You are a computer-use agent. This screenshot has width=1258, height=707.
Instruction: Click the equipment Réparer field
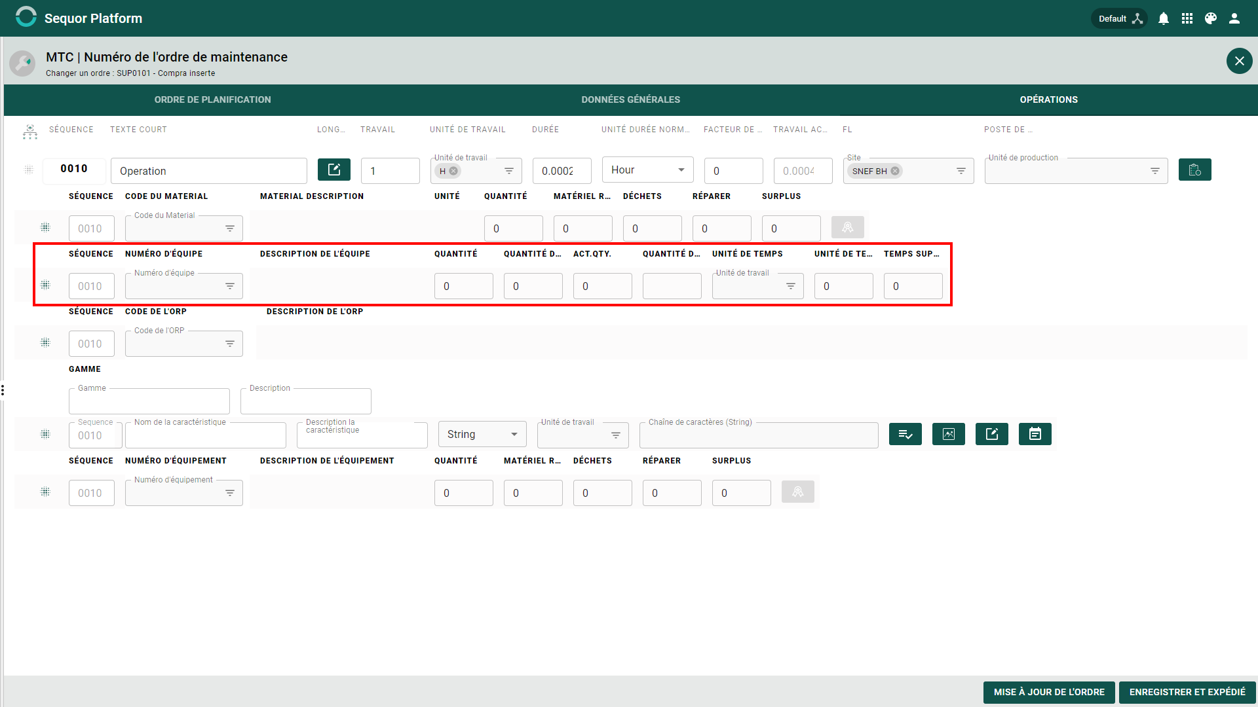point(672,493)
